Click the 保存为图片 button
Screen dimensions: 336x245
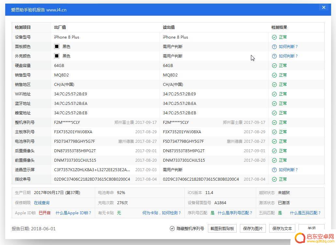[253, 228]
